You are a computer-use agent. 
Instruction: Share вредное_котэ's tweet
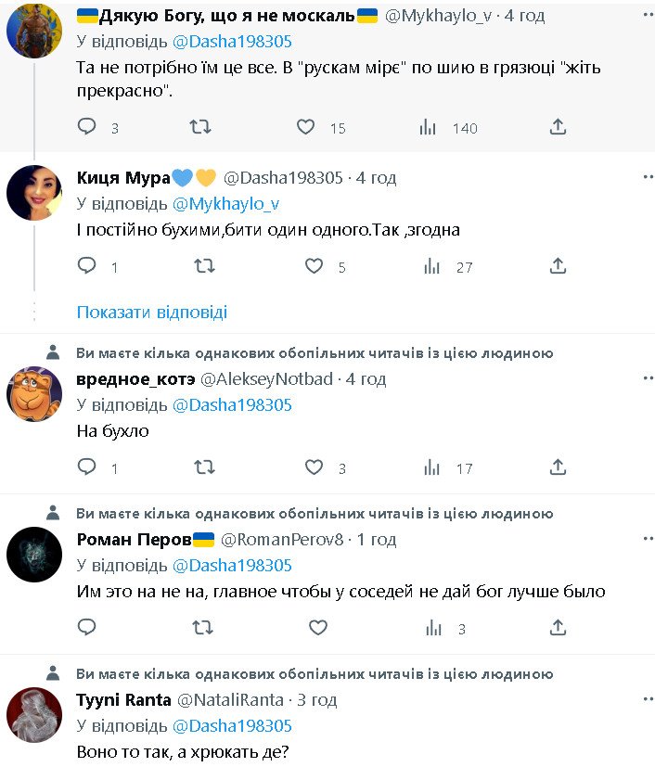tap(558, 467)
